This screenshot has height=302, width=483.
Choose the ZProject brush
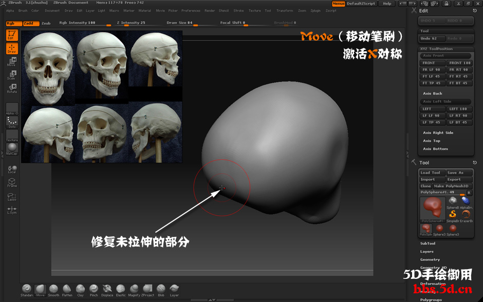click(x=147, y=290)
